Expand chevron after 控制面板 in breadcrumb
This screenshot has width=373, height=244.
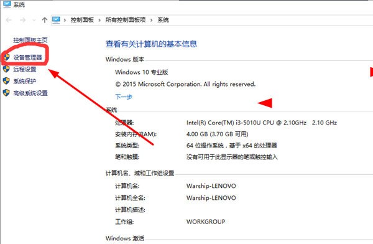click(99, 21)
